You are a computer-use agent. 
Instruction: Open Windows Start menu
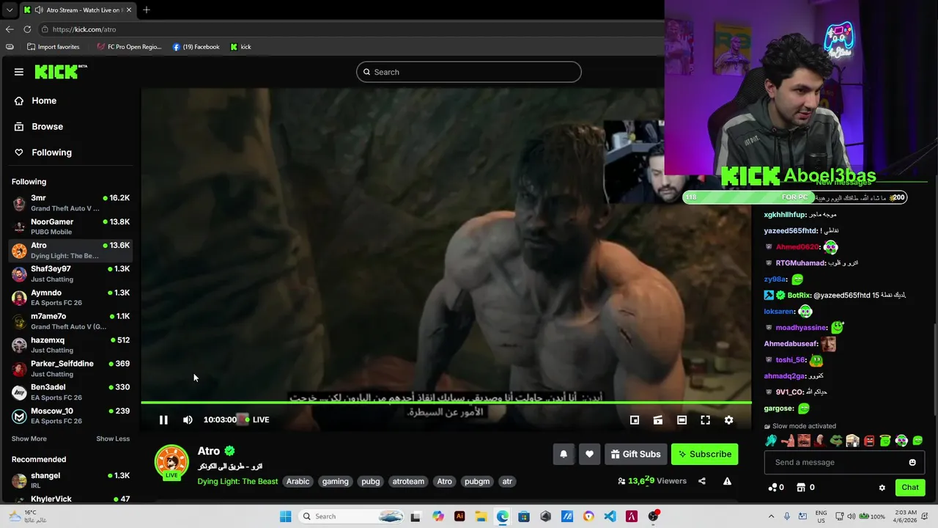tap(286, 516)
